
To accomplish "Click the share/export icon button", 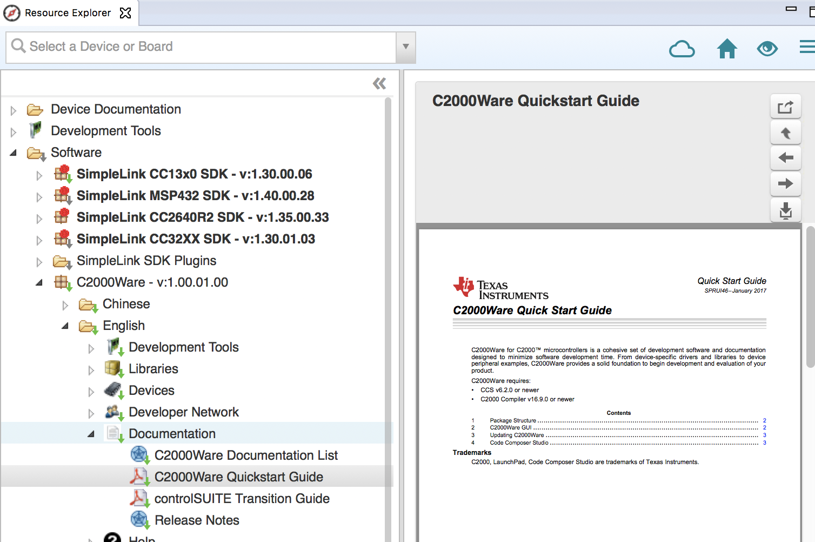I will click(785, 107).
